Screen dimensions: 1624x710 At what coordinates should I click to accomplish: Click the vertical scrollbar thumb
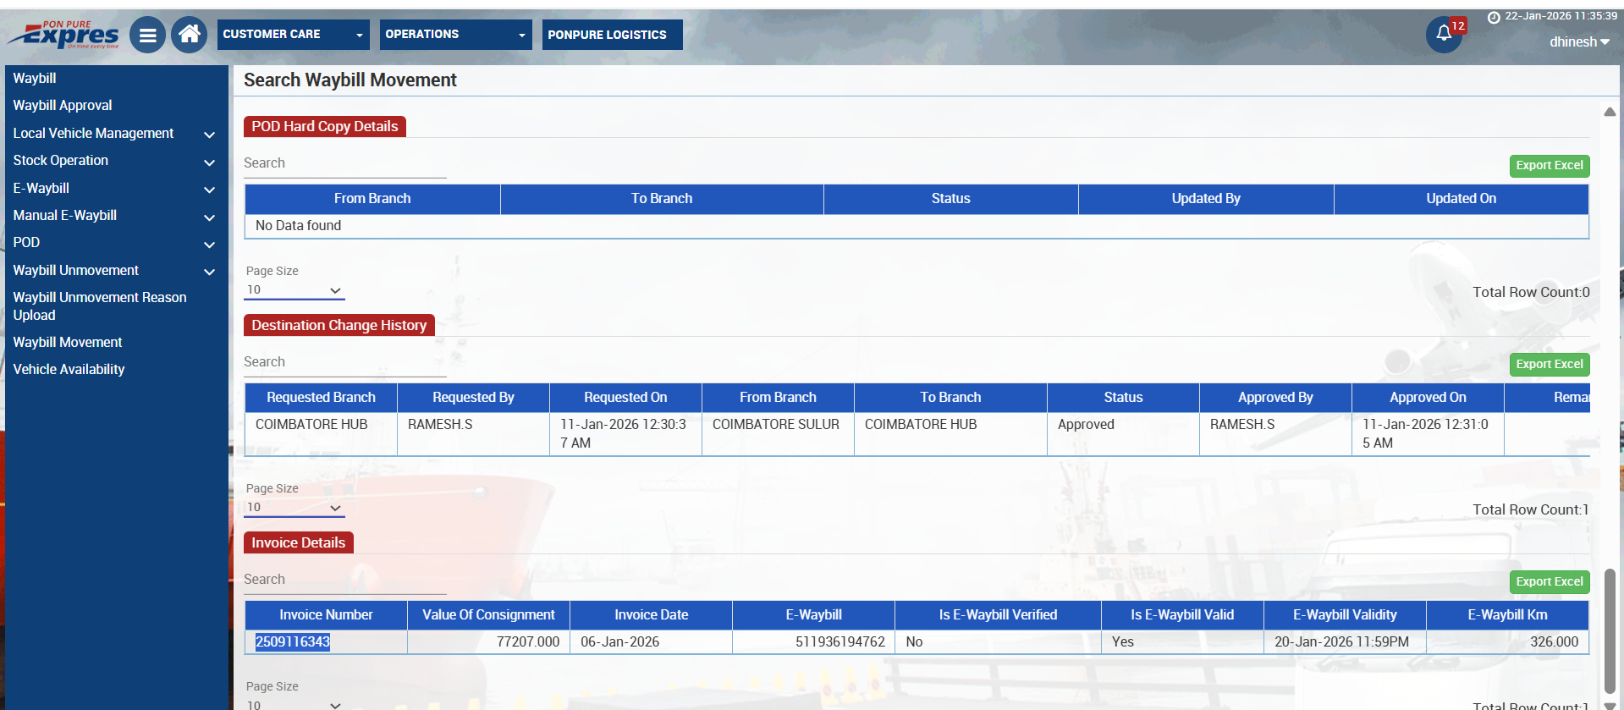tap(1610, 630)
